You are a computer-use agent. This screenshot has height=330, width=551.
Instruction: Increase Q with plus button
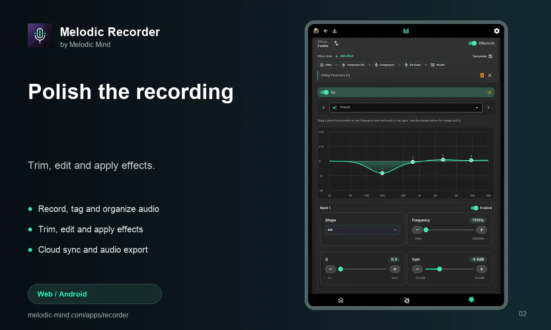pos(394,269)
